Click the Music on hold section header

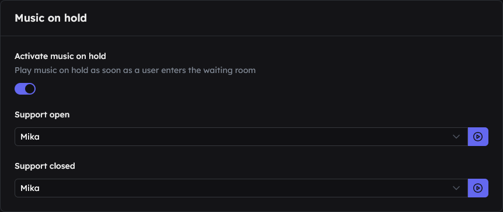point(51,18)
